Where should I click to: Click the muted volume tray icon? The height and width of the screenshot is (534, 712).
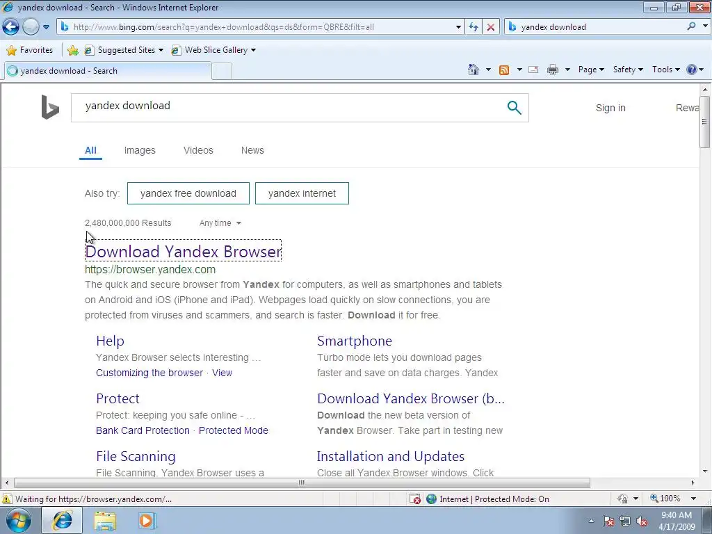pyautogui.click(x=642, y=521)
